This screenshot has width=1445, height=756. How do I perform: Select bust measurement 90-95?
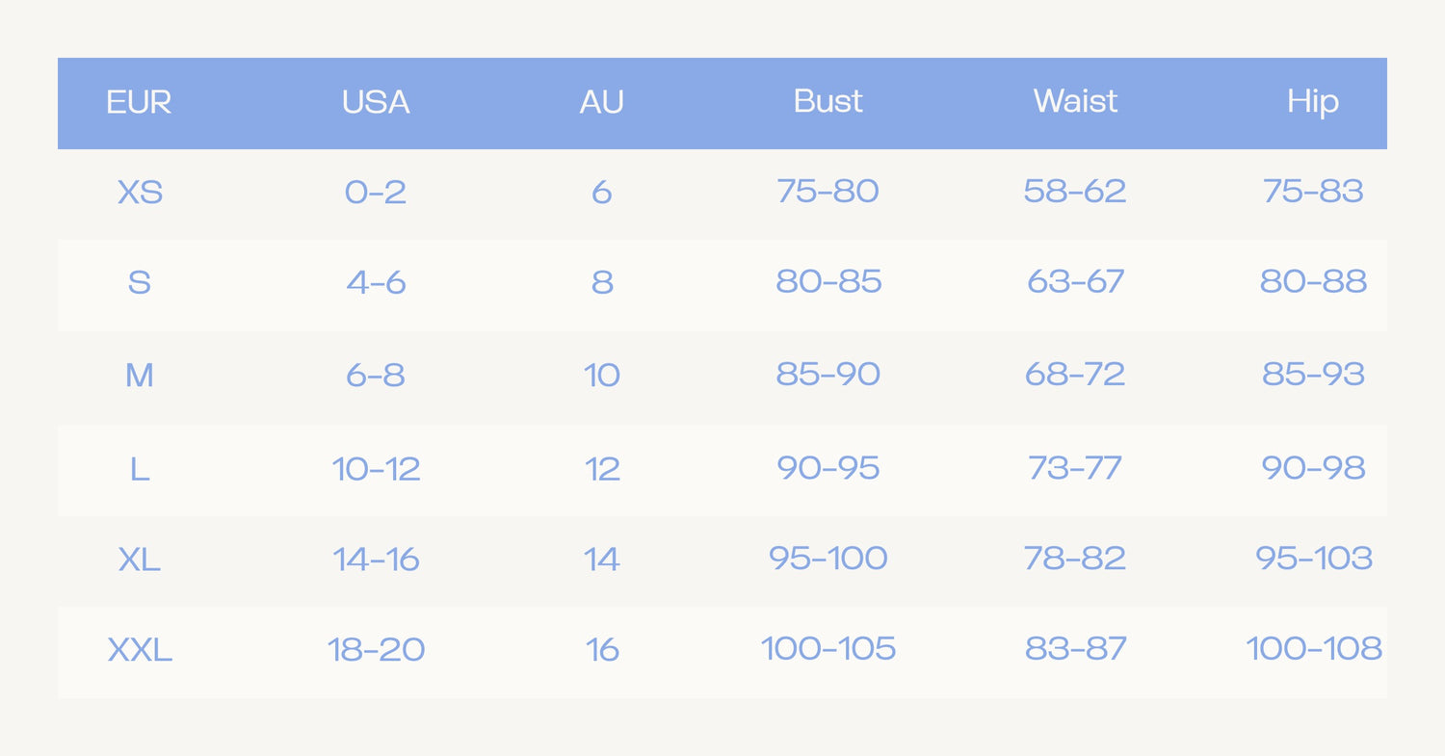(x=828, y=467)
